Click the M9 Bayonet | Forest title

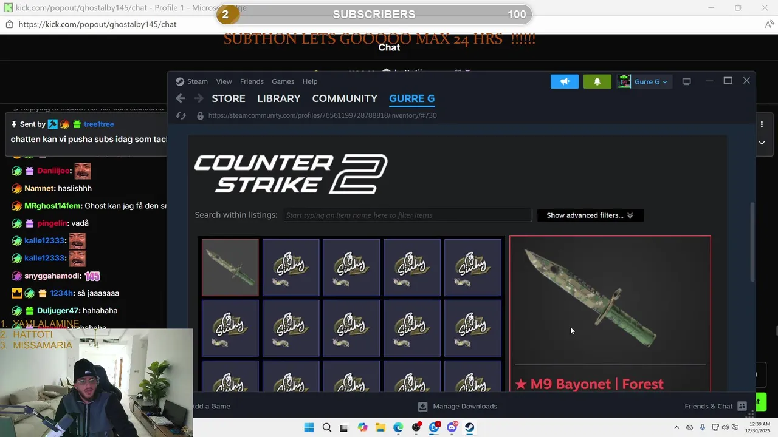(589, 384)
